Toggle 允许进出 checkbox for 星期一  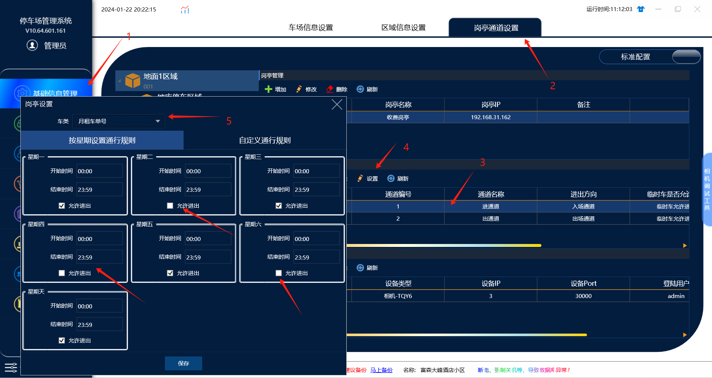pos(62,205)
